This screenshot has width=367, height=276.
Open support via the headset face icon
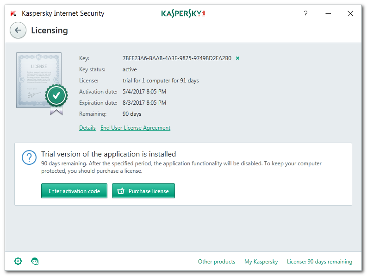[x=35, y=261]
